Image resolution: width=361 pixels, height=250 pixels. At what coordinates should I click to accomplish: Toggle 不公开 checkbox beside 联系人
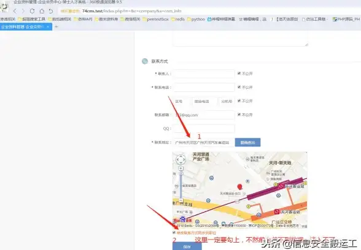click(x=239, y=74)
